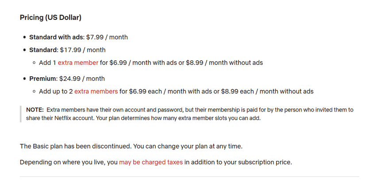Click the $24.99 / month price
The image size is (365, 182).
82,79
